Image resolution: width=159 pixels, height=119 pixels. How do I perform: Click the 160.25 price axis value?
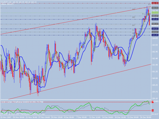click(x=155, y=85)
